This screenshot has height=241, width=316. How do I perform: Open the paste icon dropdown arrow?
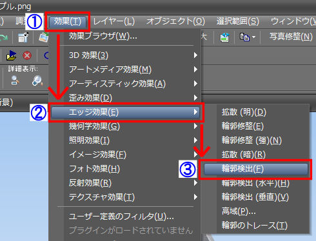(x=253, y=37)
